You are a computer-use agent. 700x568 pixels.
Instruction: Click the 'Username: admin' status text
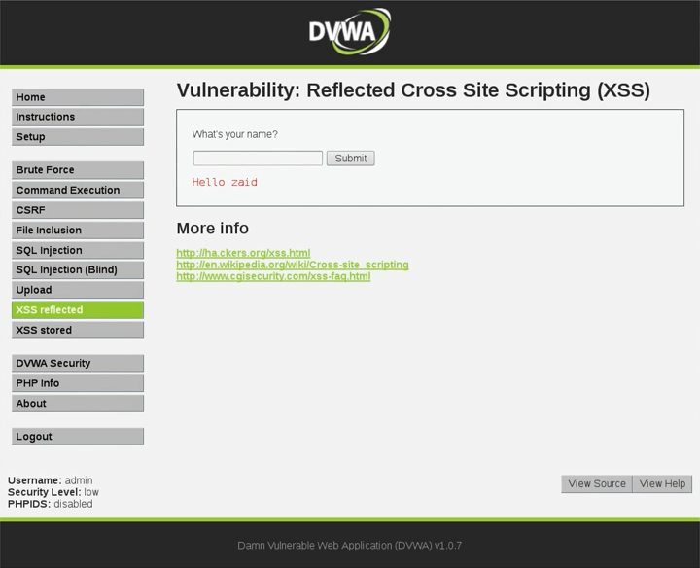[x=50, y=480]
